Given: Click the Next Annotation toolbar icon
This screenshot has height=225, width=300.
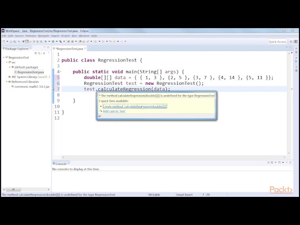Looking at the screenshot, I should (96, 41).
